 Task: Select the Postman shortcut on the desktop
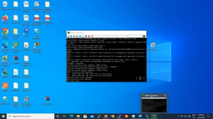(x=5, y=87)
